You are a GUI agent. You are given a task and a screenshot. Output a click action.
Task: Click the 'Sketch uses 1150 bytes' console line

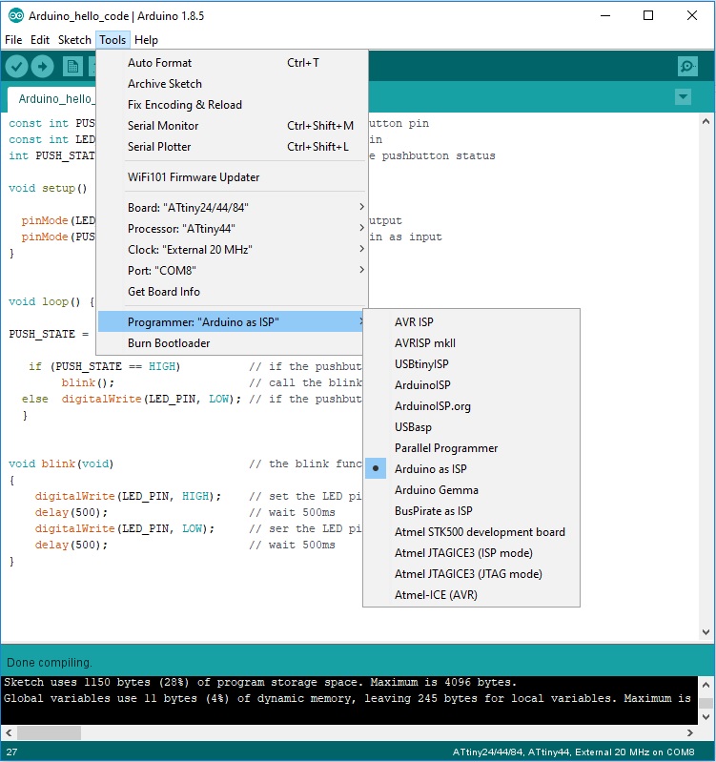tap(260, 682)
